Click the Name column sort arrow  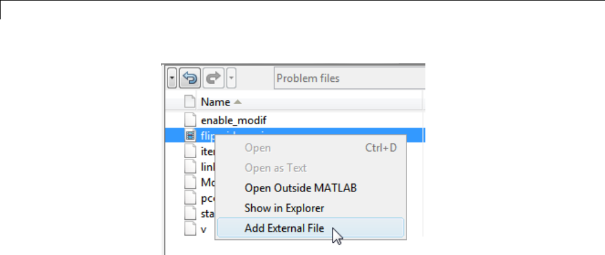(x=237, y=102)
